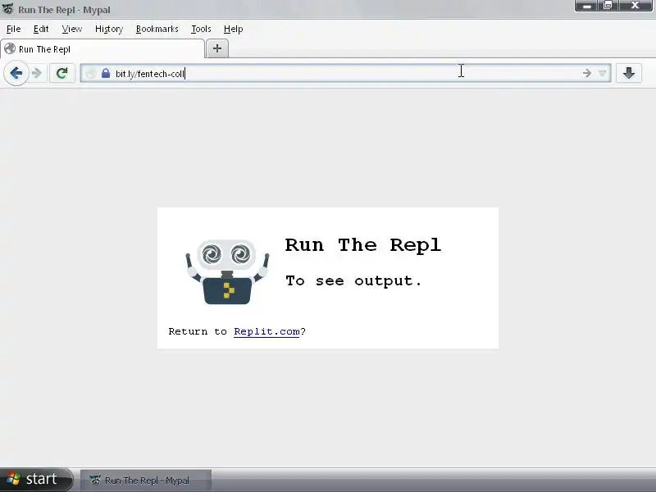The width and height of the screenshot is (656, 492).
Task: Open the Downloads button
Action: (628, 73)
